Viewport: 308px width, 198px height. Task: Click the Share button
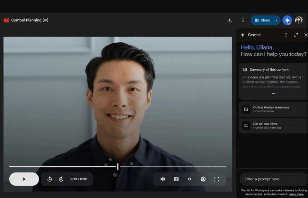coord(262,20)
